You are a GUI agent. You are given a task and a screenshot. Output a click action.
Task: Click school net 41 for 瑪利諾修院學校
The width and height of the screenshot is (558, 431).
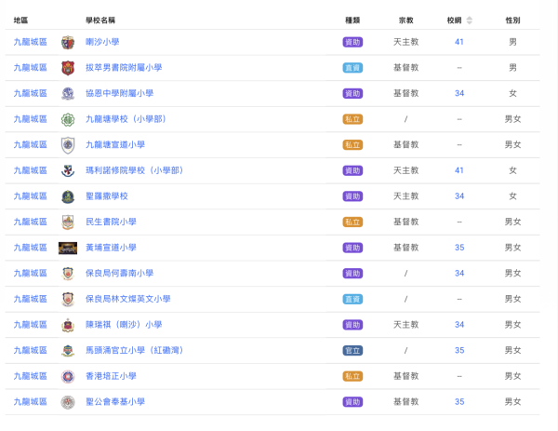tap(459, 170)
